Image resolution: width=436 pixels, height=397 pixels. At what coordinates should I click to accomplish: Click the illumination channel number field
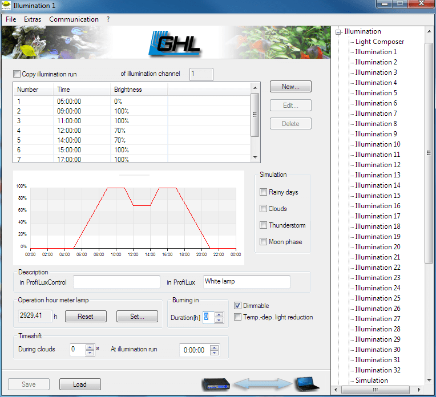click(201, 74)
